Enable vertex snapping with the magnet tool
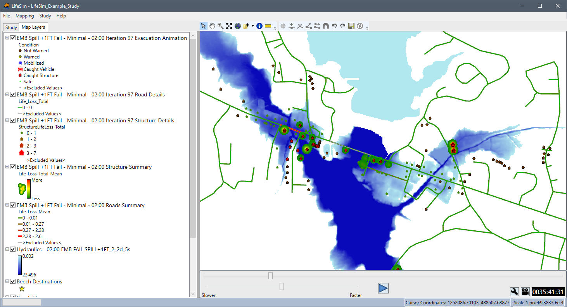This screenshot has height=307, width=567. [x=326, y=26]
